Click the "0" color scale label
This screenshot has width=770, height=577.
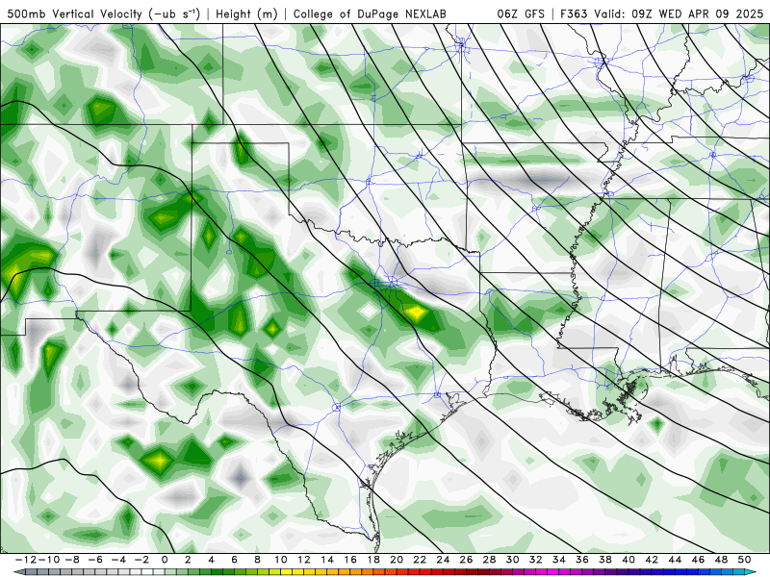point(165,560)
